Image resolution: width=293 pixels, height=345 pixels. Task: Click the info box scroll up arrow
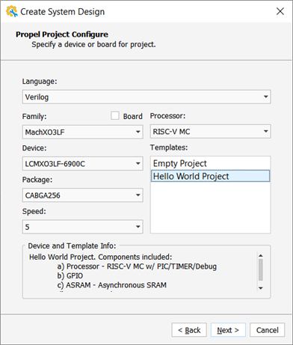[x=261, y=255]
